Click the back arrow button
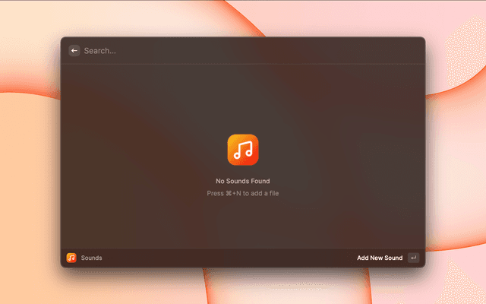This screenshot has width=486, height=304. (74, 50)
